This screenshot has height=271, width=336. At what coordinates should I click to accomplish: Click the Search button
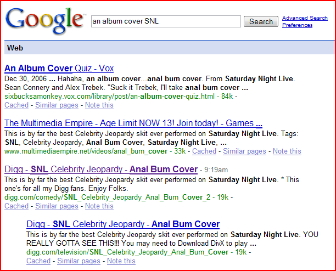261,21
